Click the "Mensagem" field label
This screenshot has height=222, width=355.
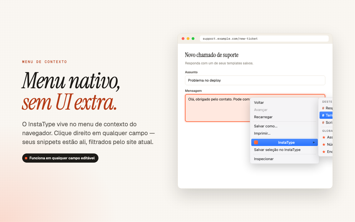click(x=193, y=91)
